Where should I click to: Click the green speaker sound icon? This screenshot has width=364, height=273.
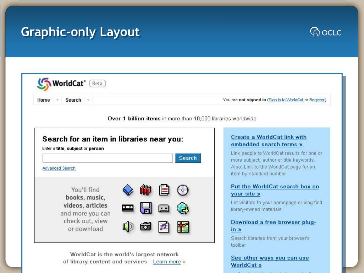coord(128,226)
